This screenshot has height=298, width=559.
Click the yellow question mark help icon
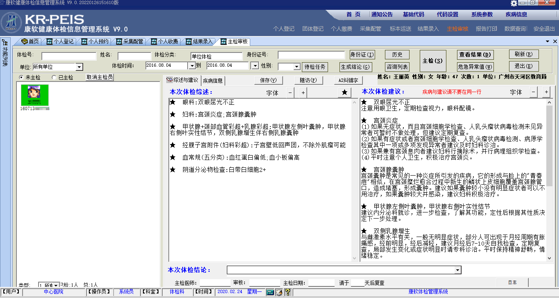[287, 292]
